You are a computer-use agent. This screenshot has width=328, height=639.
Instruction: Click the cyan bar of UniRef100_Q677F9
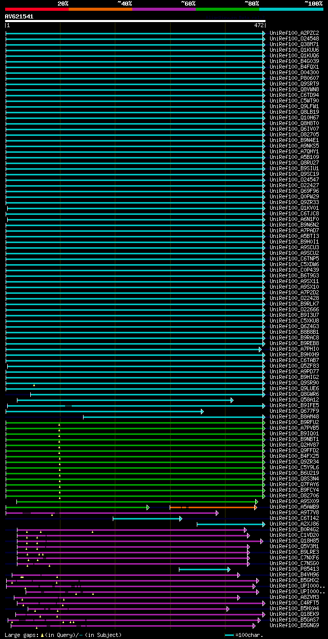tap(105, 411)
